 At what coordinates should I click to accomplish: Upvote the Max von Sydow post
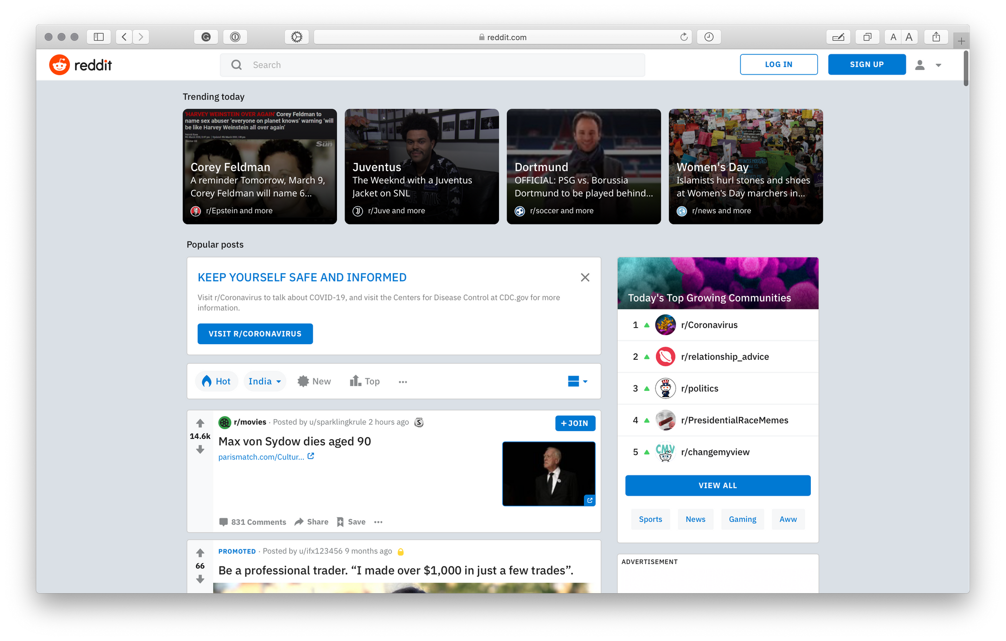pos(200,423)
